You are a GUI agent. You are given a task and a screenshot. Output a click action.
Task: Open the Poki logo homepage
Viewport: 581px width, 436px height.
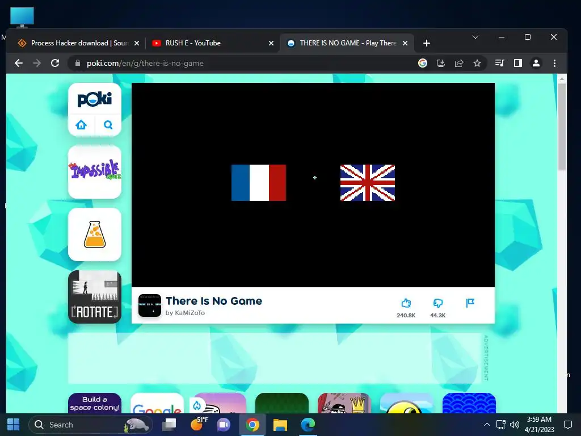95,99
